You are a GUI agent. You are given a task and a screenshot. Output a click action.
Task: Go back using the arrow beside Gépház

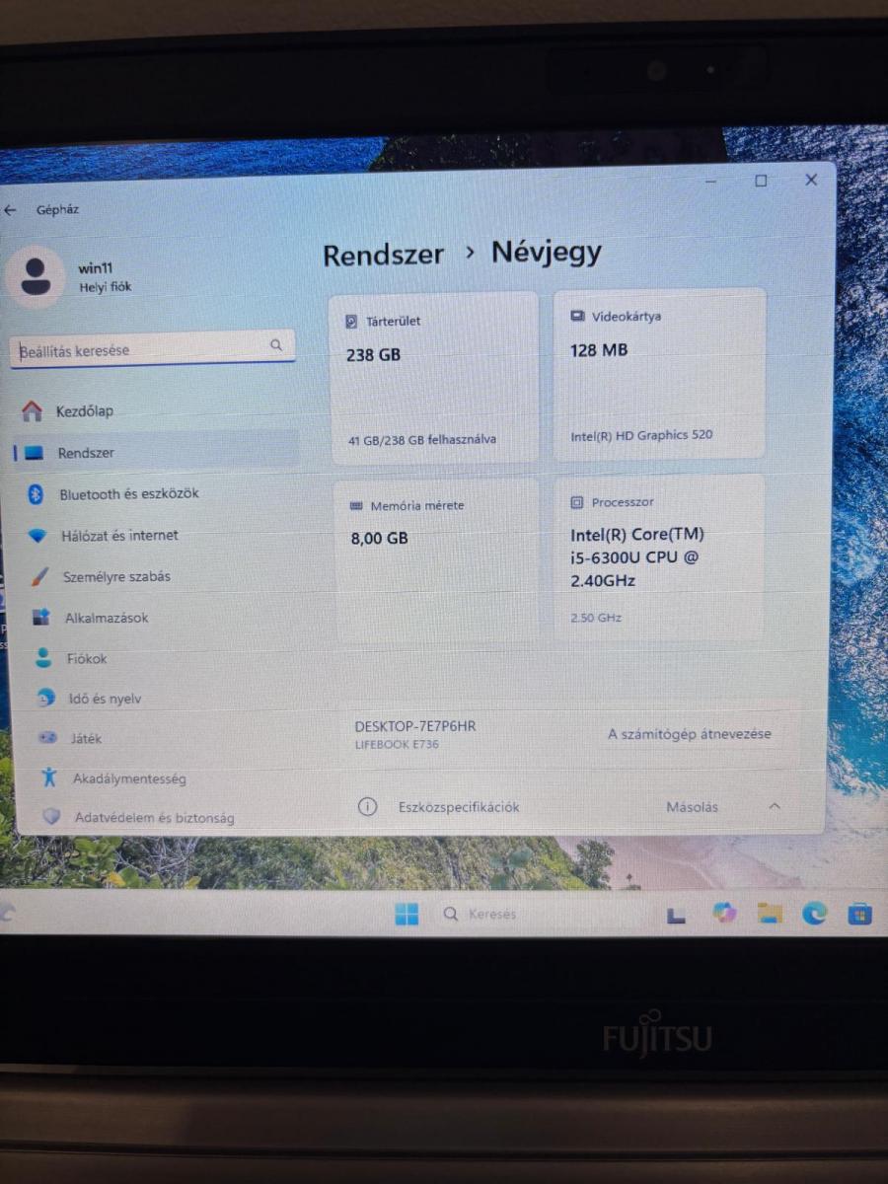(11, 210)
